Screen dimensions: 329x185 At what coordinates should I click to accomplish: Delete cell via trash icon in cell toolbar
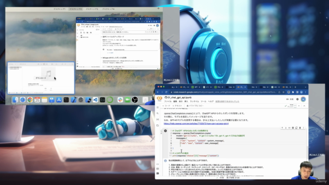pos(300,128)
